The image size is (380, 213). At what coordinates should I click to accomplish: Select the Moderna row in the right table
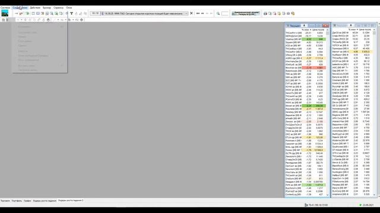pyautogui.click(x=352, y=140)
